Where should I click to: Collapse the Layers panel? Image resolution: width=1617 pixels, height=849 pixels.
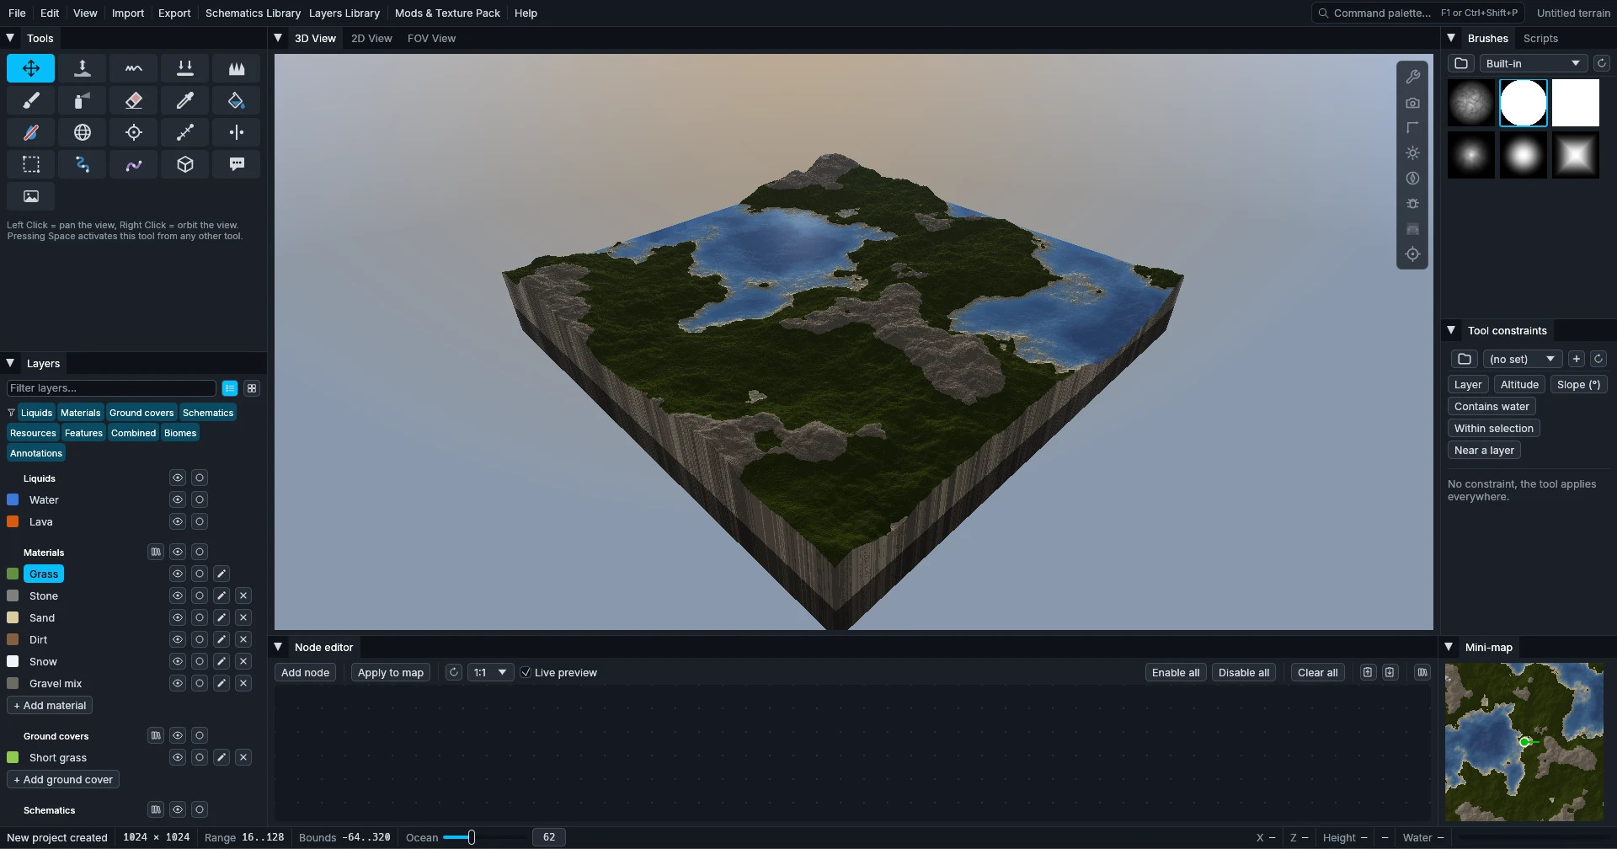[11, 363]
